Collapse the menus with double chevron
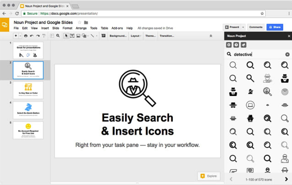The image size is (292, 185). (x=211, y=36)
